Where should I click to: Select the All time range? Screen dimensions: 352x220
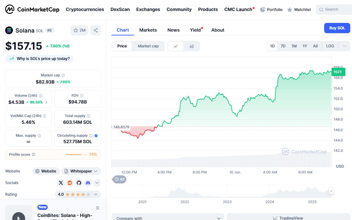coord(315,46)
